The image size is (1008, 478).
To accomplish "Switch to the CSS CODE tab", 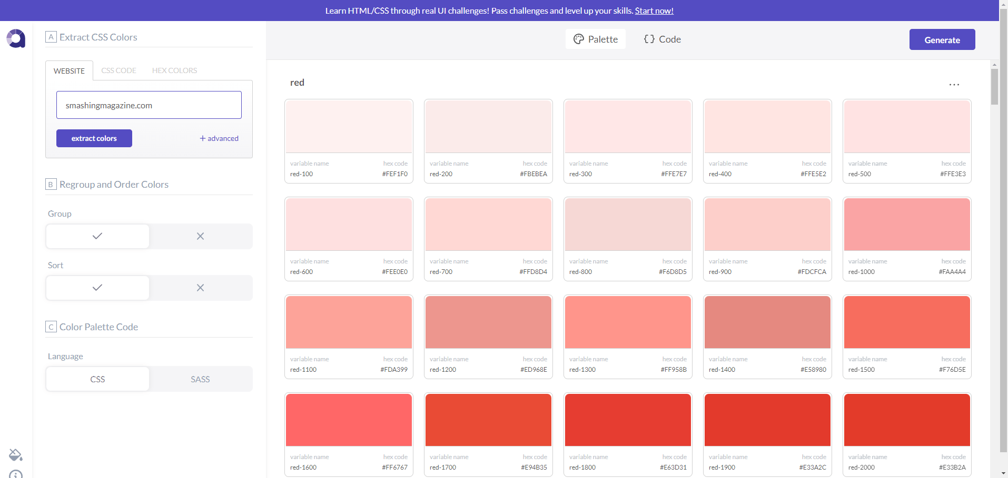I will pos(118,70).
